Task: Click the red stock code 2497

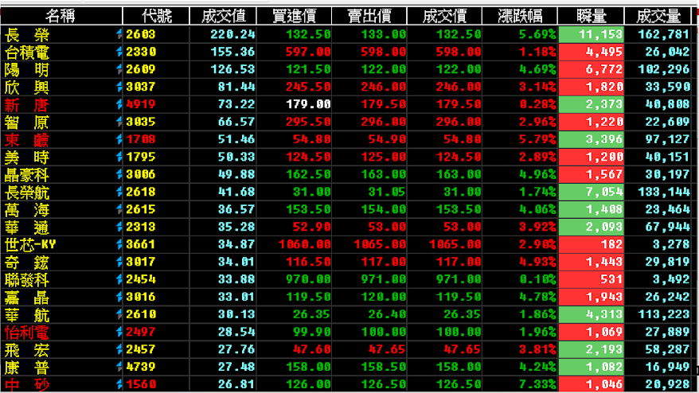Action: pyautogui.click(x=141, y=332)
